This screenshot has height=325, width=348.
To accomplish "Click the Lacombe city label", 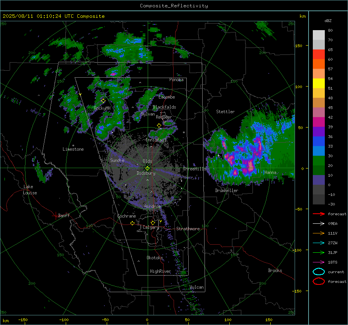I will 167,97.
